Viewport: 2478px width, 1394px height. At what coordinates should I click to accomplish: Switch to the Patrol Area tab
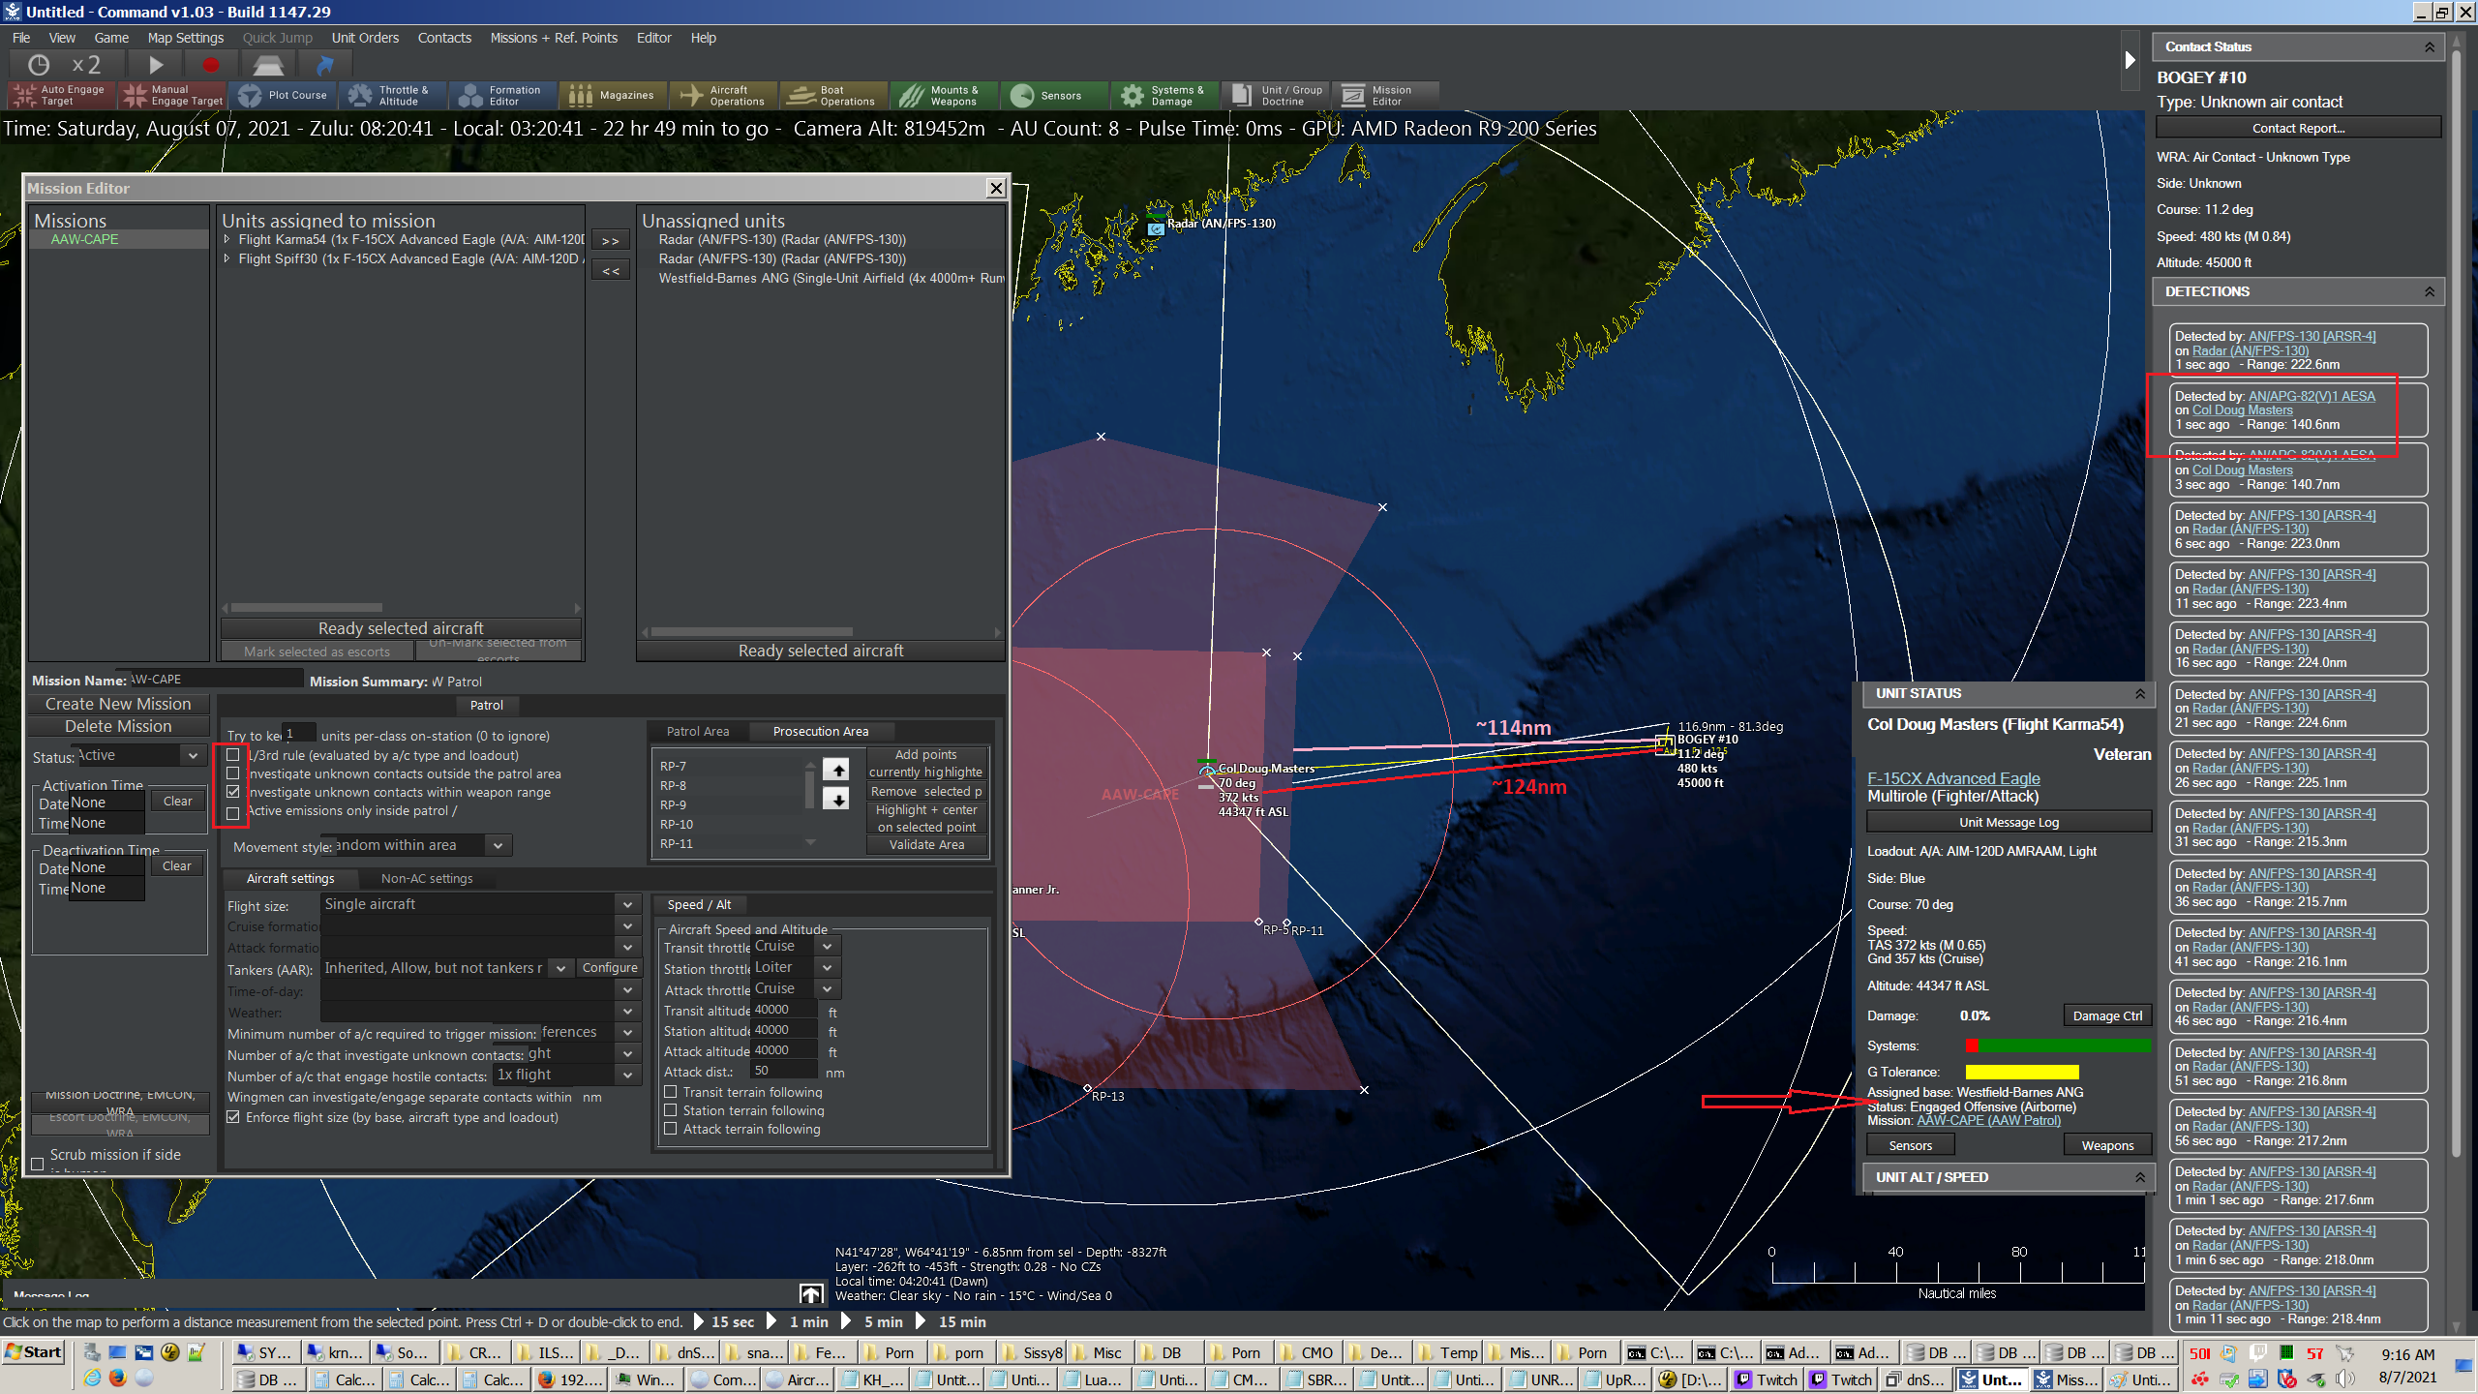(697, 731)
